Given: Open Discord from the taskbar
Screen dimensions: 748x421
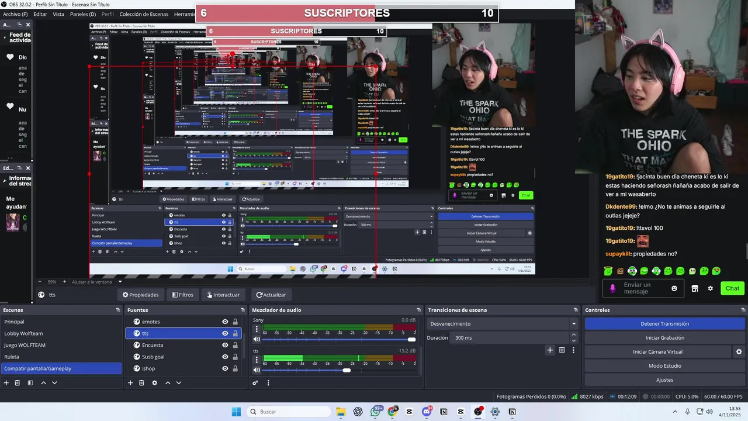Looking at the screenshot, I should [x=427, y=412].
